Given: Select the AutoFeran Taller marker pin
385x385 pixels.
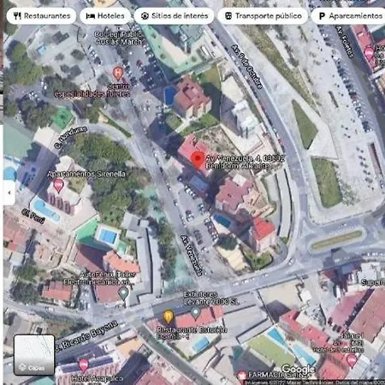Looking at the screenshot, I should [x=123, y=293].
